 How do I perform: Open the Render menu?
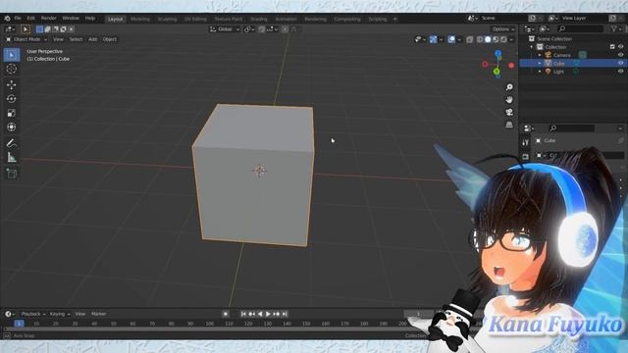point(49,18)
